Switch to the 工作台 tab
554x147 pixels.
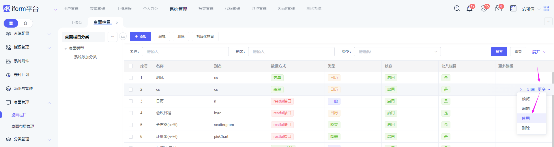[76, 22]
